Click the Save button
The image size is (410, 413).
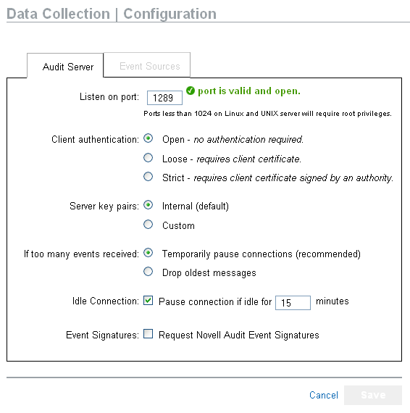pos(373,395)
